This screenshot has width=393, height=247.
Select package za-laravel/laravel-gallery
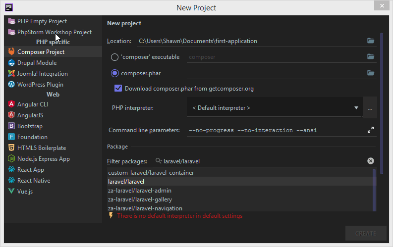tap(240, 199)
